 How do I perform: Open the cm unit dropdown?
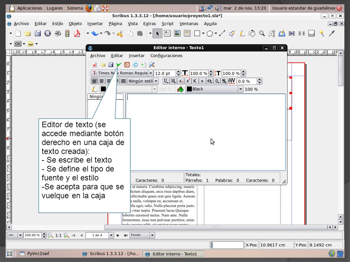tap(20, 235)
